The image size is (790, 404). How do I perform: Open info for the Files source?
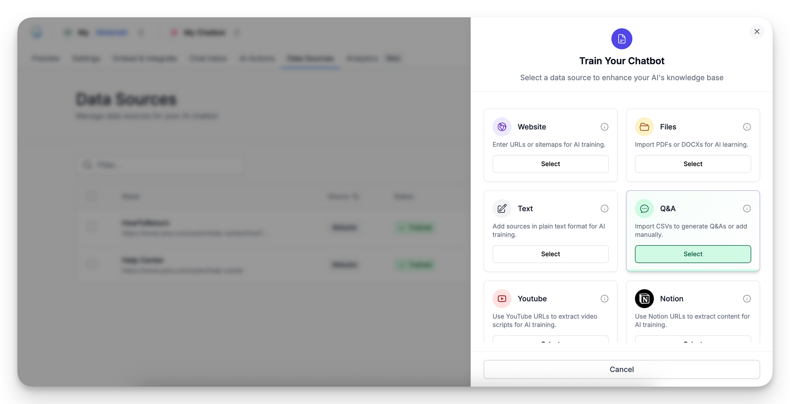click(x=747, y=127)
